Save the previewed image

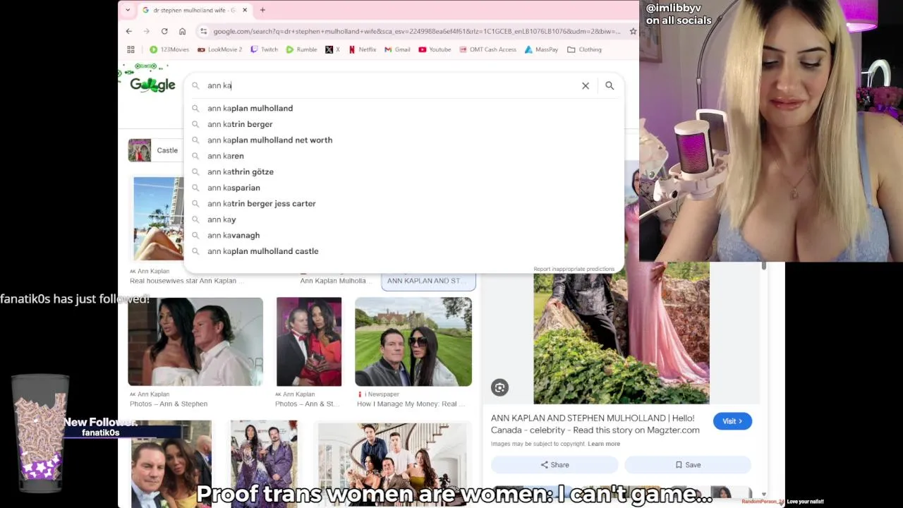coord(688,465)
